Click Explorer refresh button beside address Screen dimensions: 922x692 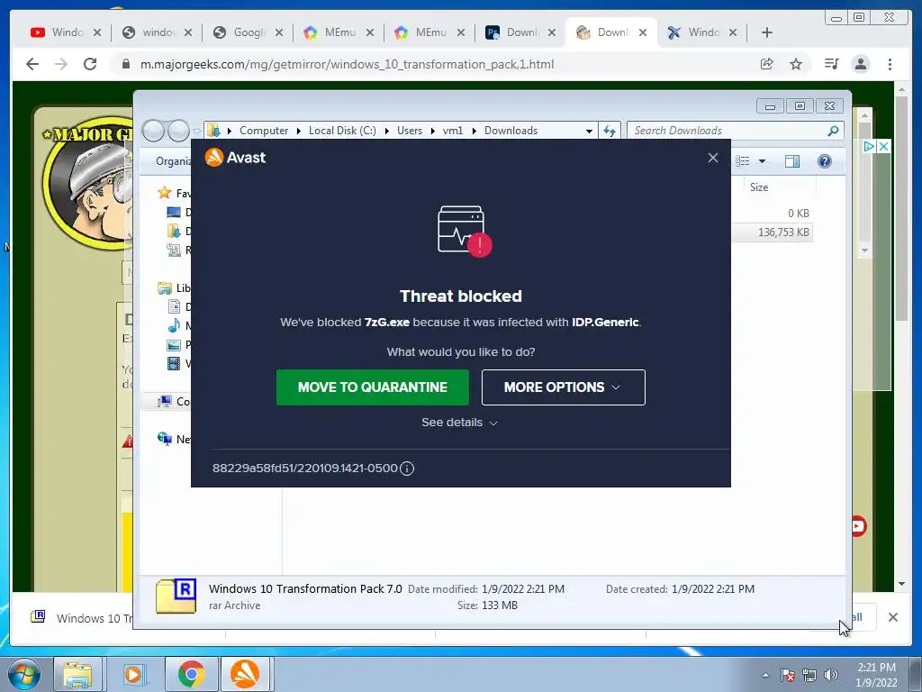pyautogui.click(x=610, y=131)
